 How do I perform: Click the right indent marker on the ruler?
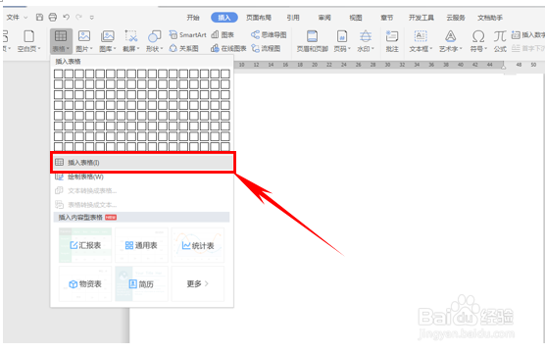click(x=503, y=66)
